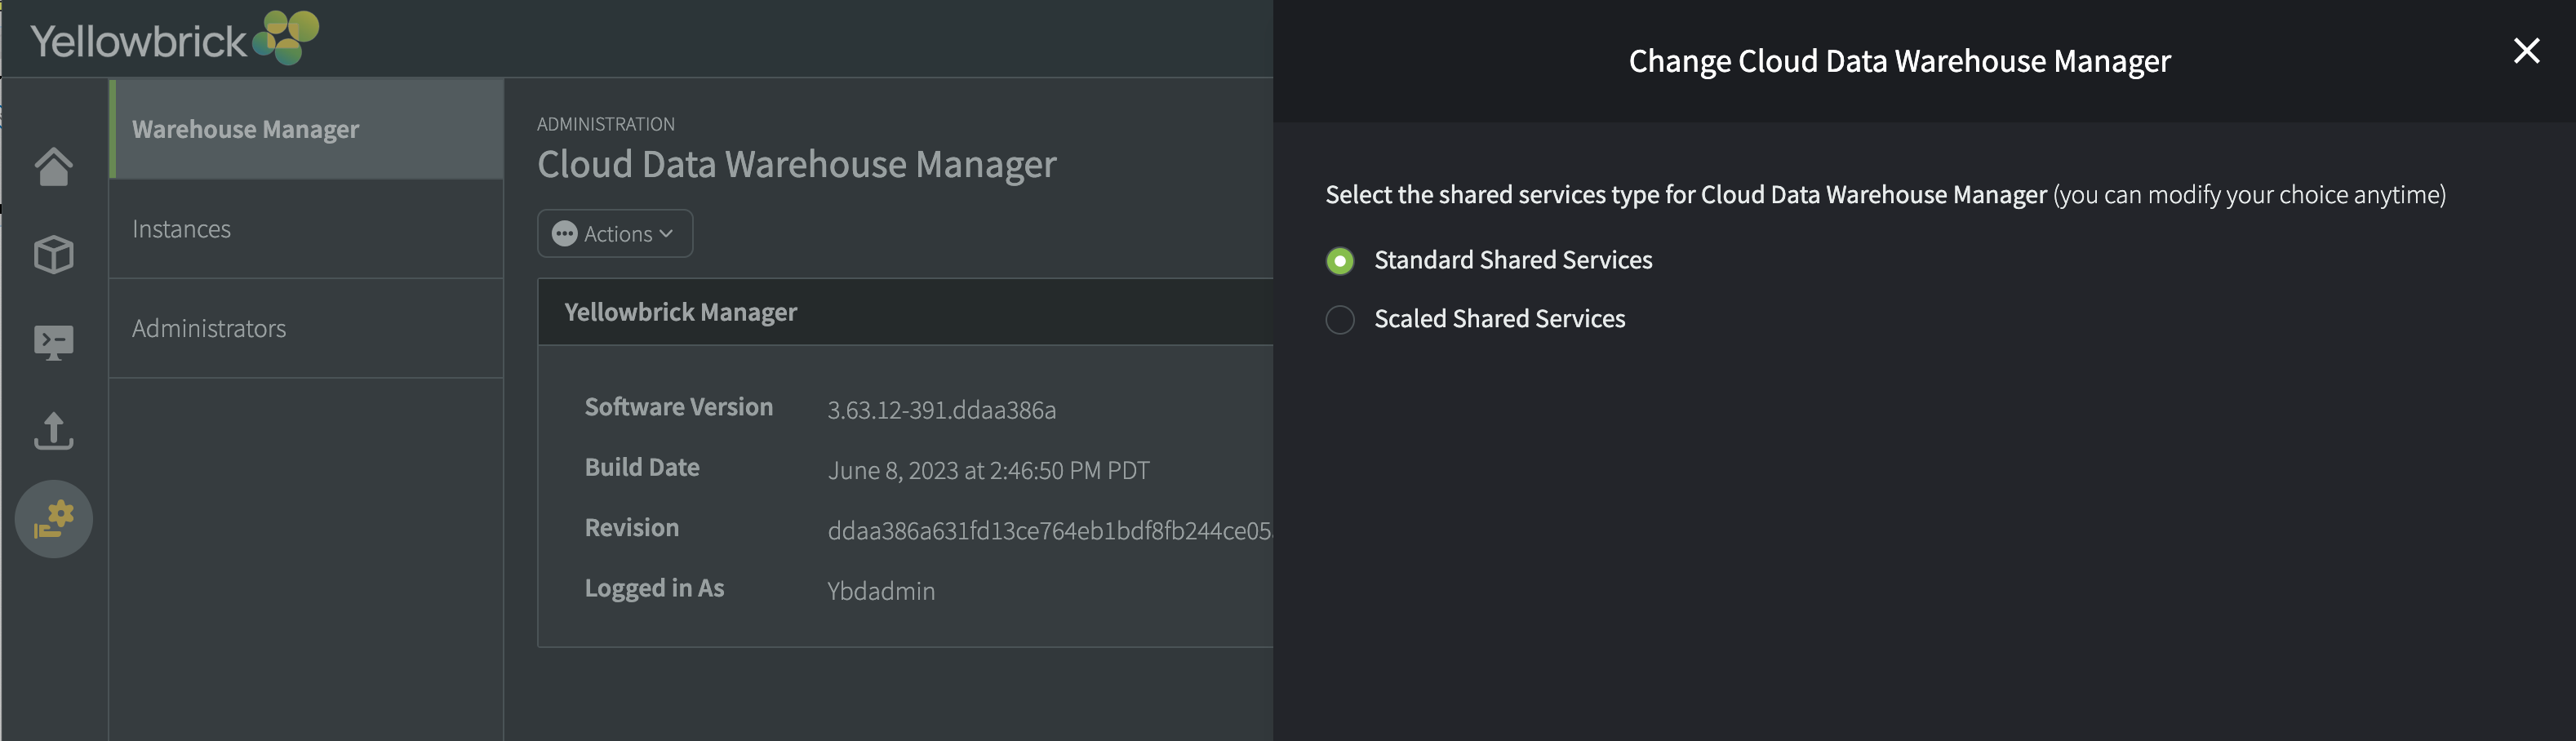Open the Administrators menu item
This screenshot has height=741, width=2576.
click(209, 329)
